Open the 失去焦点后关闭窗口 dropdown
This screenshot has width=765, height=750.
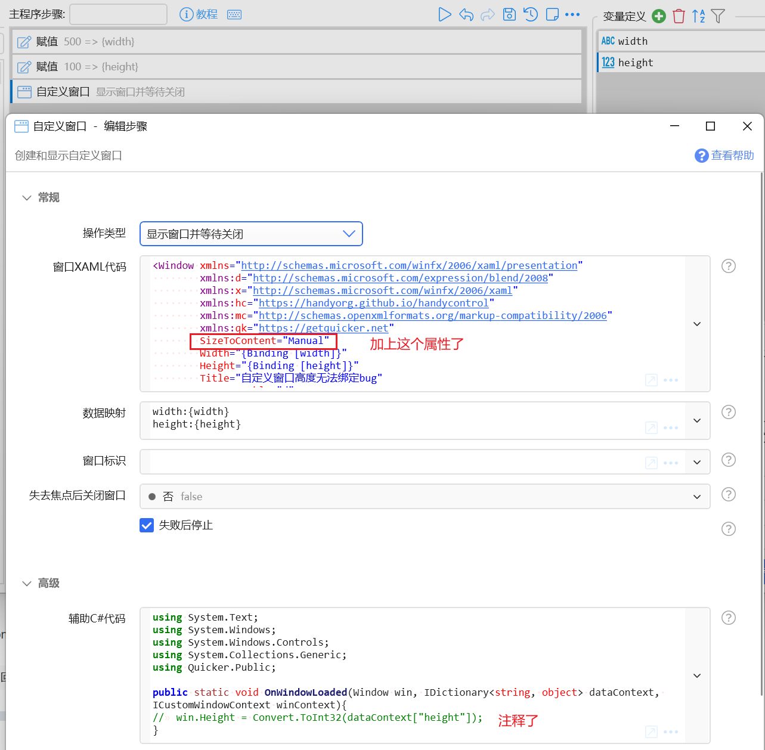[425, 497]
